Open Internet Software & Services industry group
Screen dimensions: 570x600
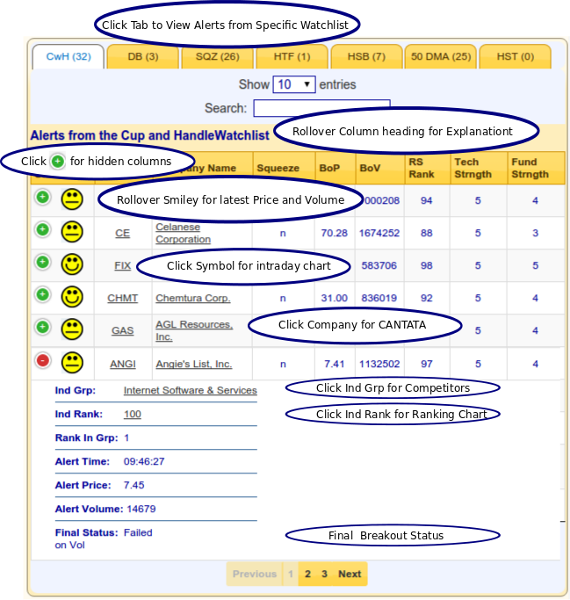(190, 390)
